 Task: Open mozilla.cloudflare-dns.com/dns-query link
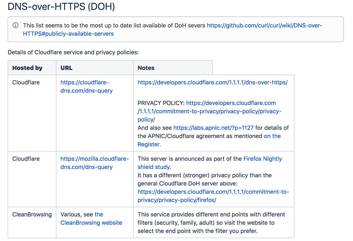click(95, 163)
